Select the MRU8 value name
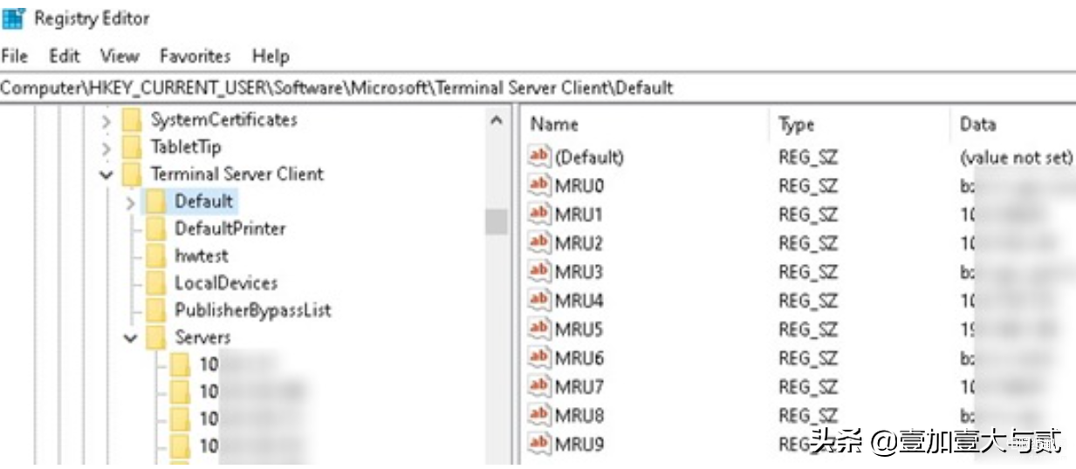This screenshot has width=1076, height=469. tap(579, 417)
